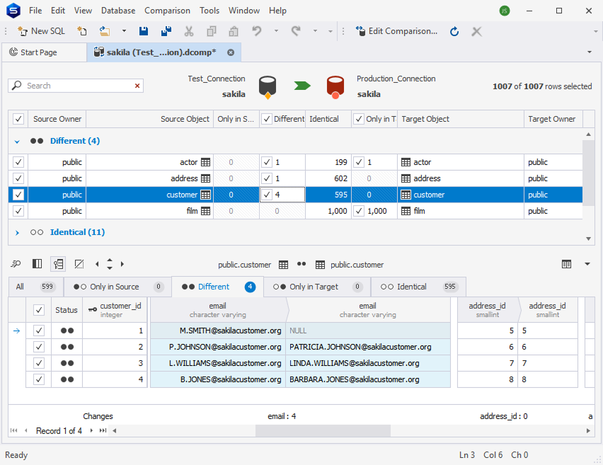Click the Save All icon in toolbar
This screenshot has width=603, height=465.
(166, 31)
